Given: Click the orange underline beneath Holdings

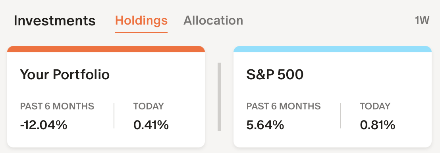Looking at the screenshot, I should (141, 32).
